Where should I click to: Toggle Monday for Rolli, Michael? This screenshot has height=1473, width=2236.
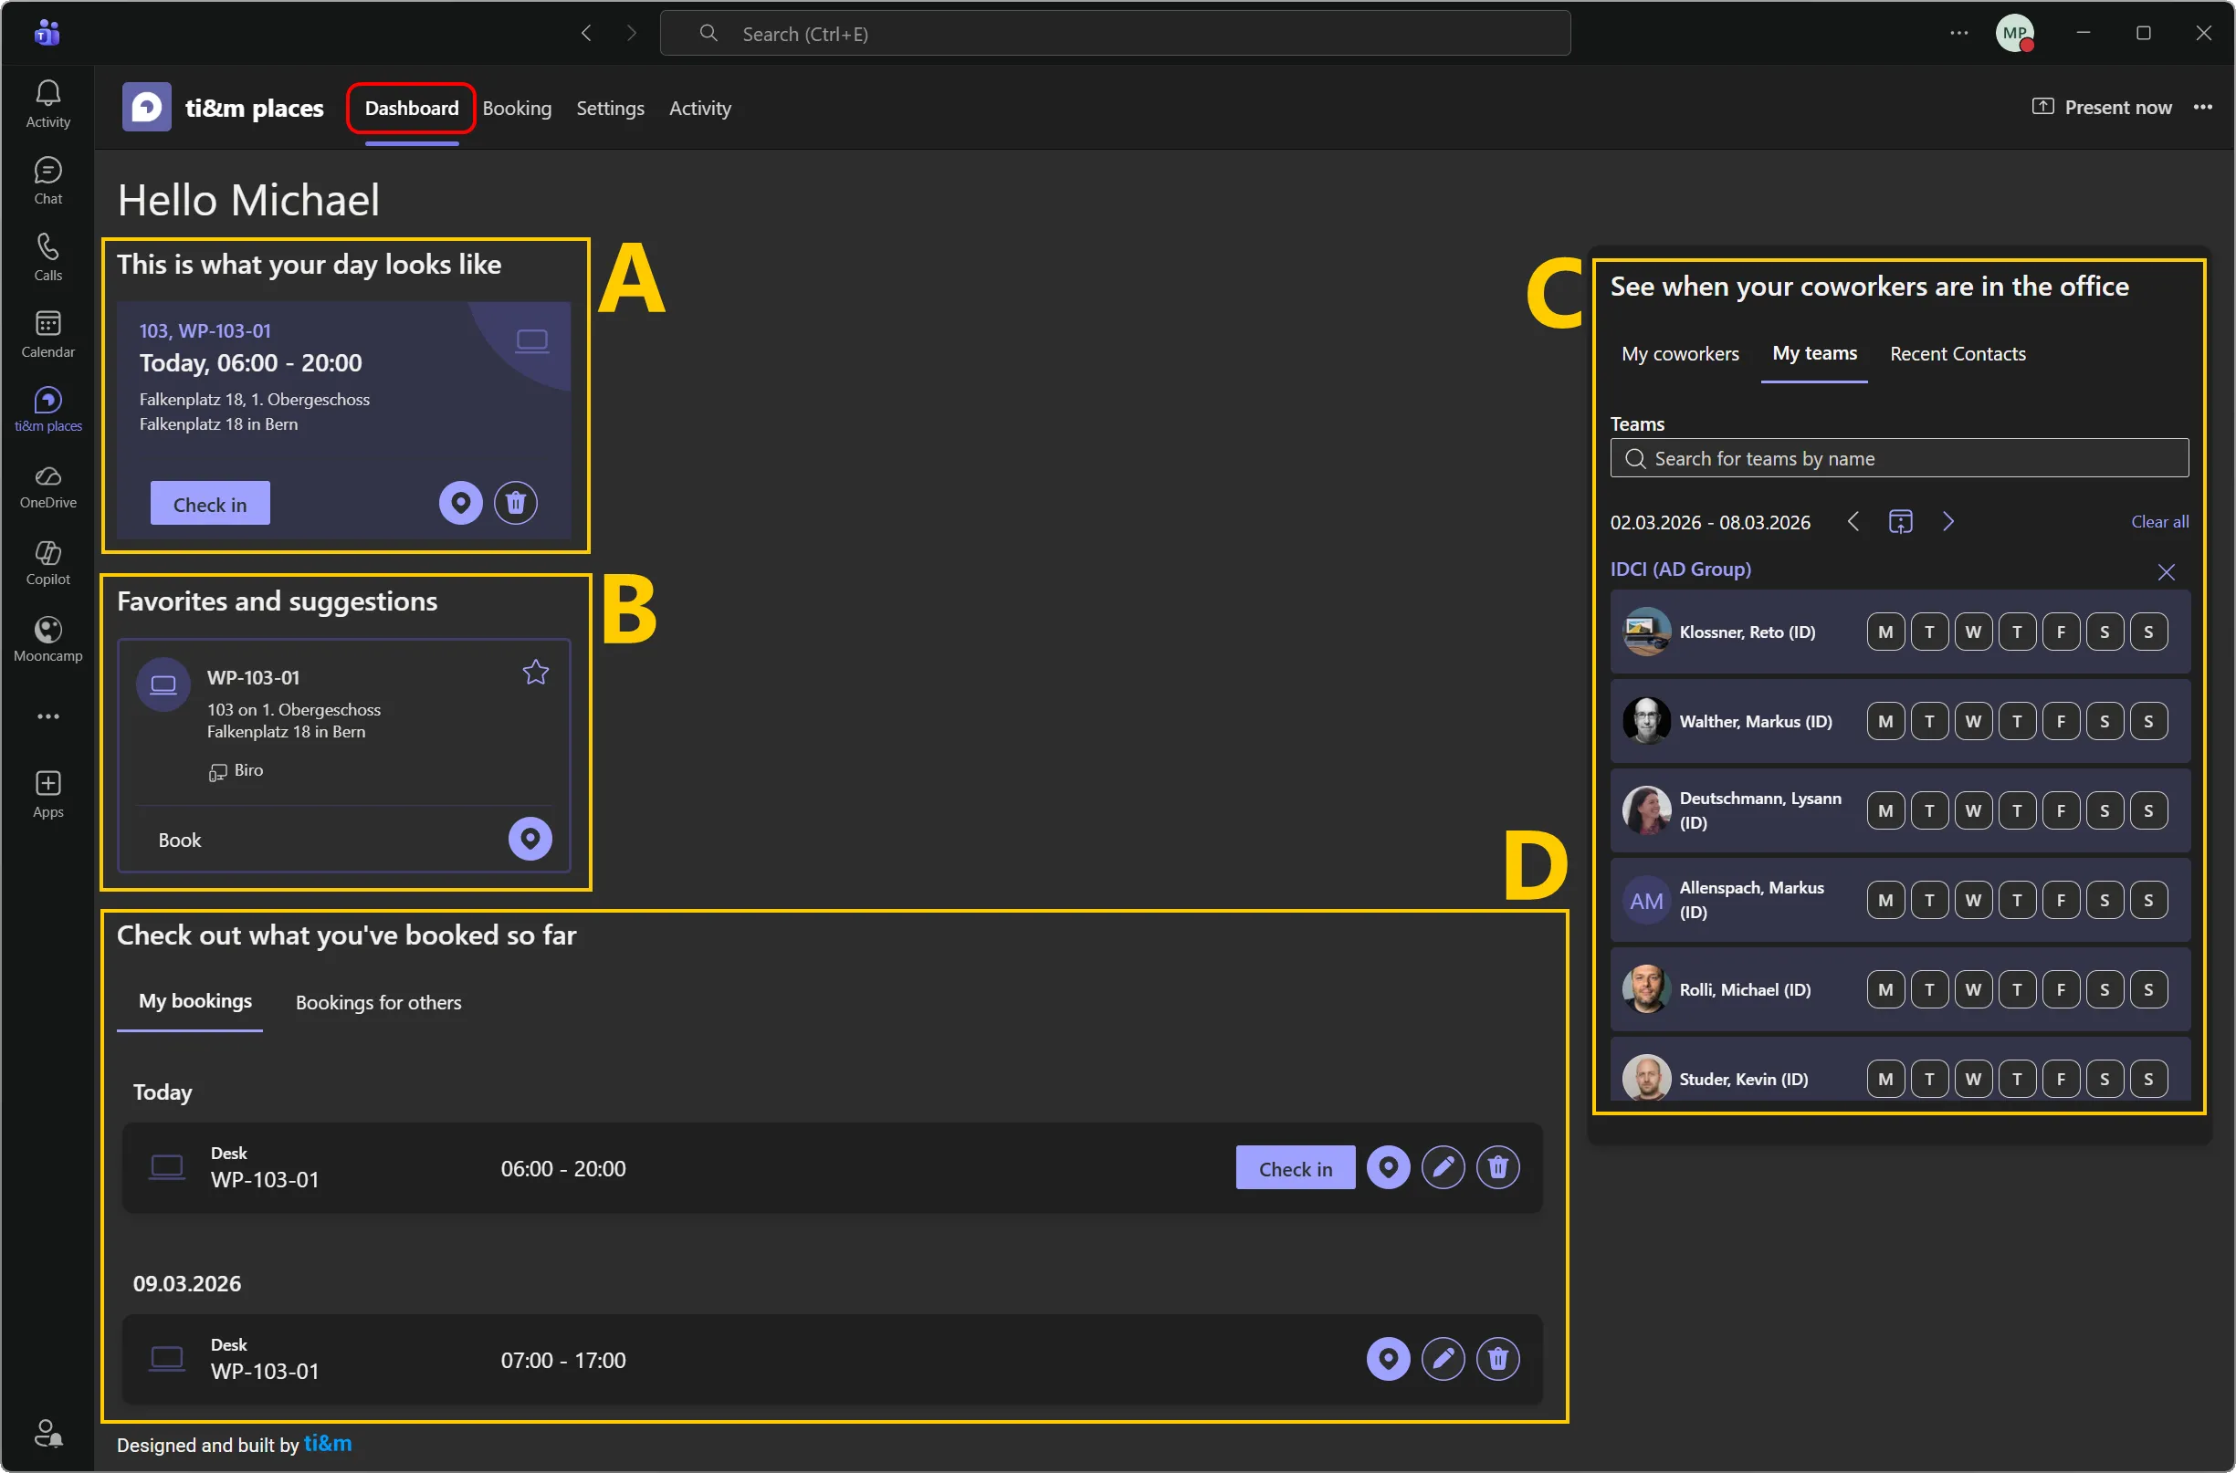1885,989
